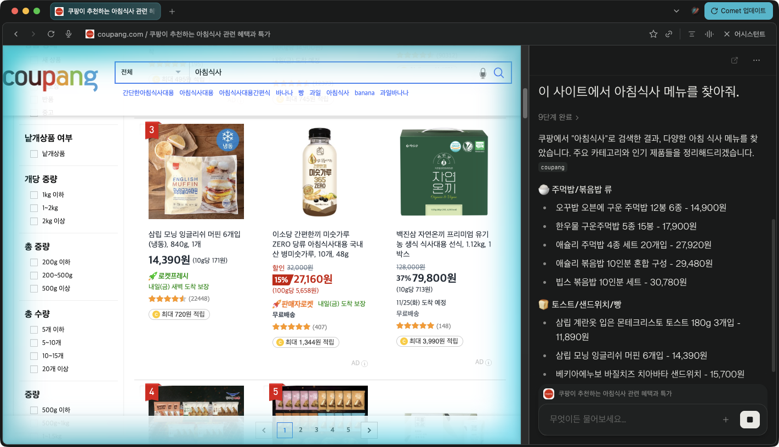The image size is (779, 447).
Task: Select current results page 1
Action: coord(285,431)
